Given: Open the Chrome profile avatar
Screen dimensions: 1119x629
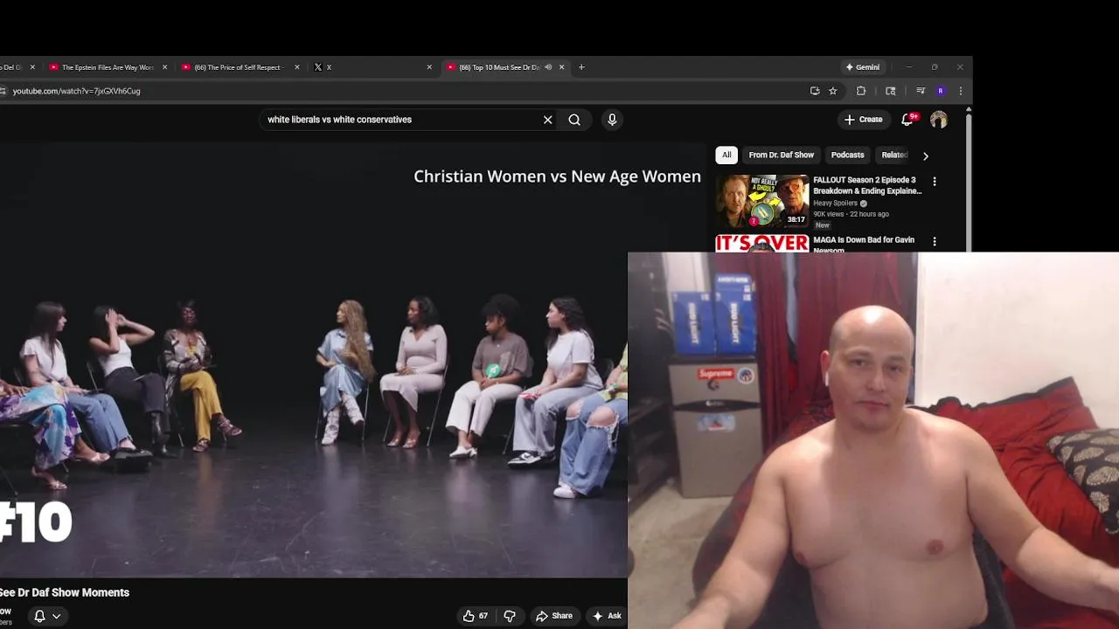Looking at the screenshot, I should (x=941, y=91).
